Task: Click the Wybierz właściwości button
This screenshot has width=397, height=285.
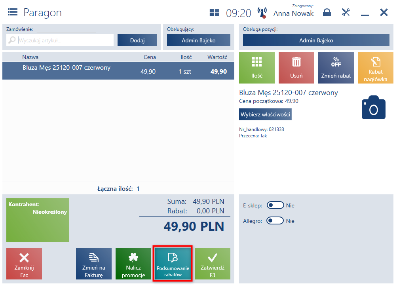Action: click(265, 114)
